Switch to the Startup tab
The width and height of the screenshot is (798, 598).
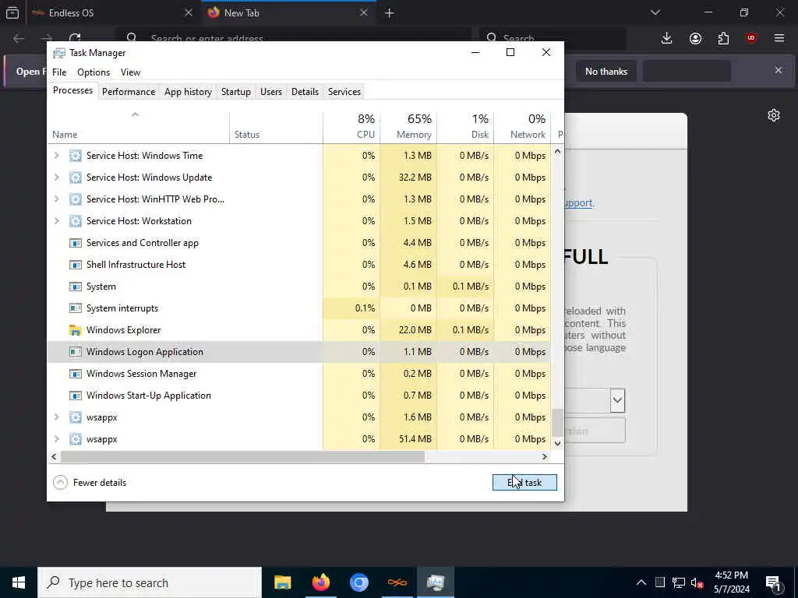[235, 92]
